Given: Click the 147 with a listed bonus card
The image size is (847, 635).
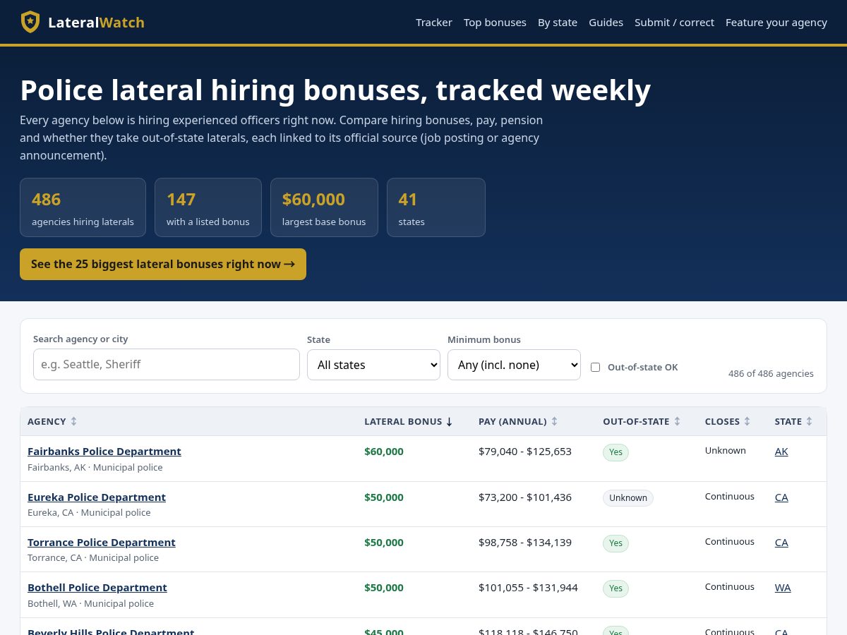Looking at the screenshot, I should click(x=208, y=207).
